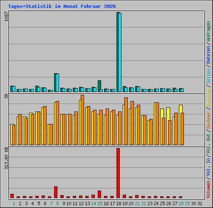The image size is (213, 208).
Task: Click the cyan Seiten bar on day 8
Action: tap(57, 83)
